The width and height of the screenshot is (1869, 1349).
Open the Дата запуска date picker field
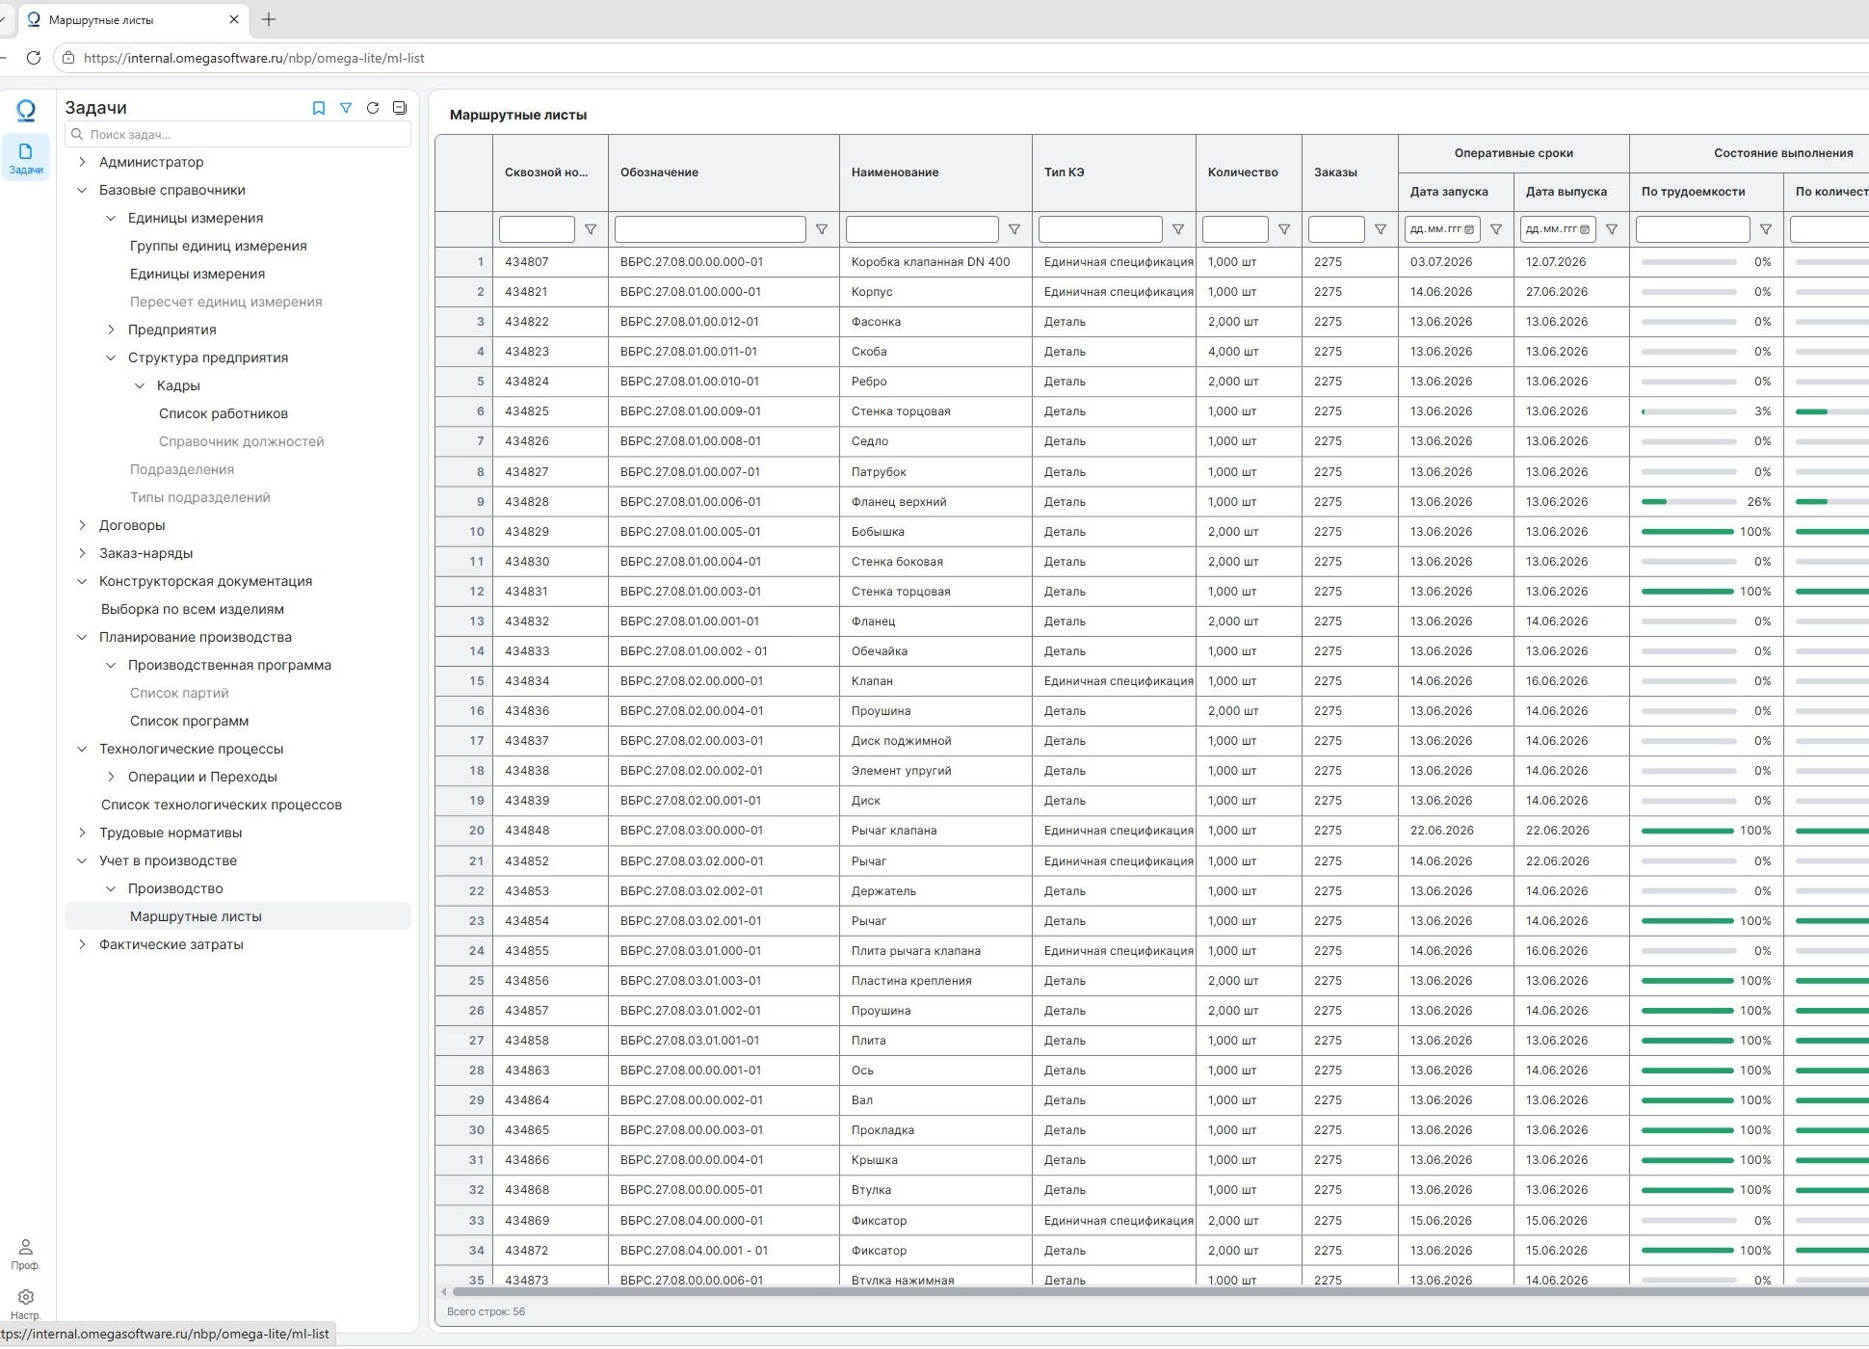click(1442, 229)
